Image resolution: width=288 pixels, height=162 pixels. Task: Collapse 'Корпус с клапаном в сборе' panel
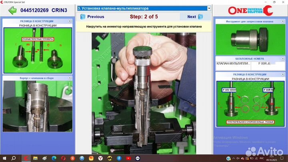70,78
